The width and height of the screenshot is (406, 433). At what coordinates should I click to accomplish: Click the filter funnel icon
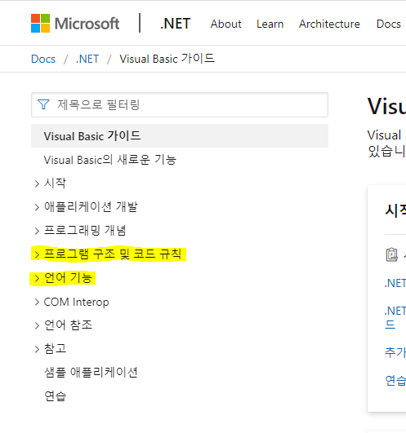pos(43,104)
